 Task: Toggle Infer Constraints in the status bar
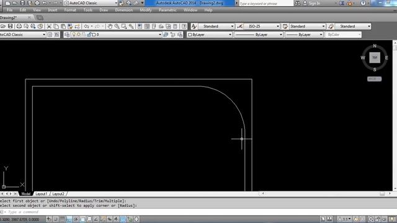pos(49,219)
